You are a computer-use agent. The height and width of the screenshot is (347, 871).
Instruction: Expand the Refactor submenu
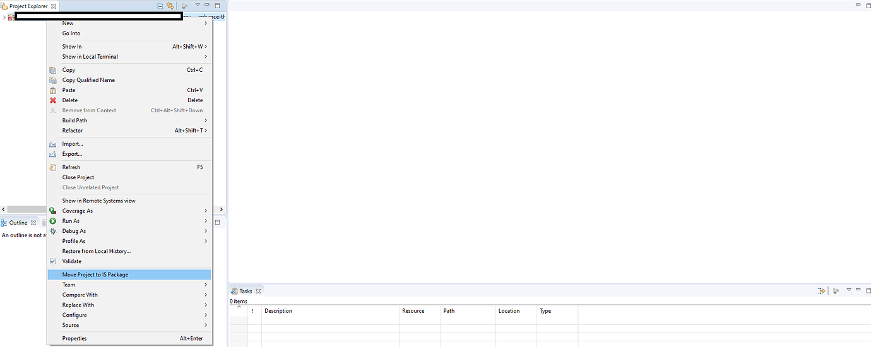click(129, 131)
